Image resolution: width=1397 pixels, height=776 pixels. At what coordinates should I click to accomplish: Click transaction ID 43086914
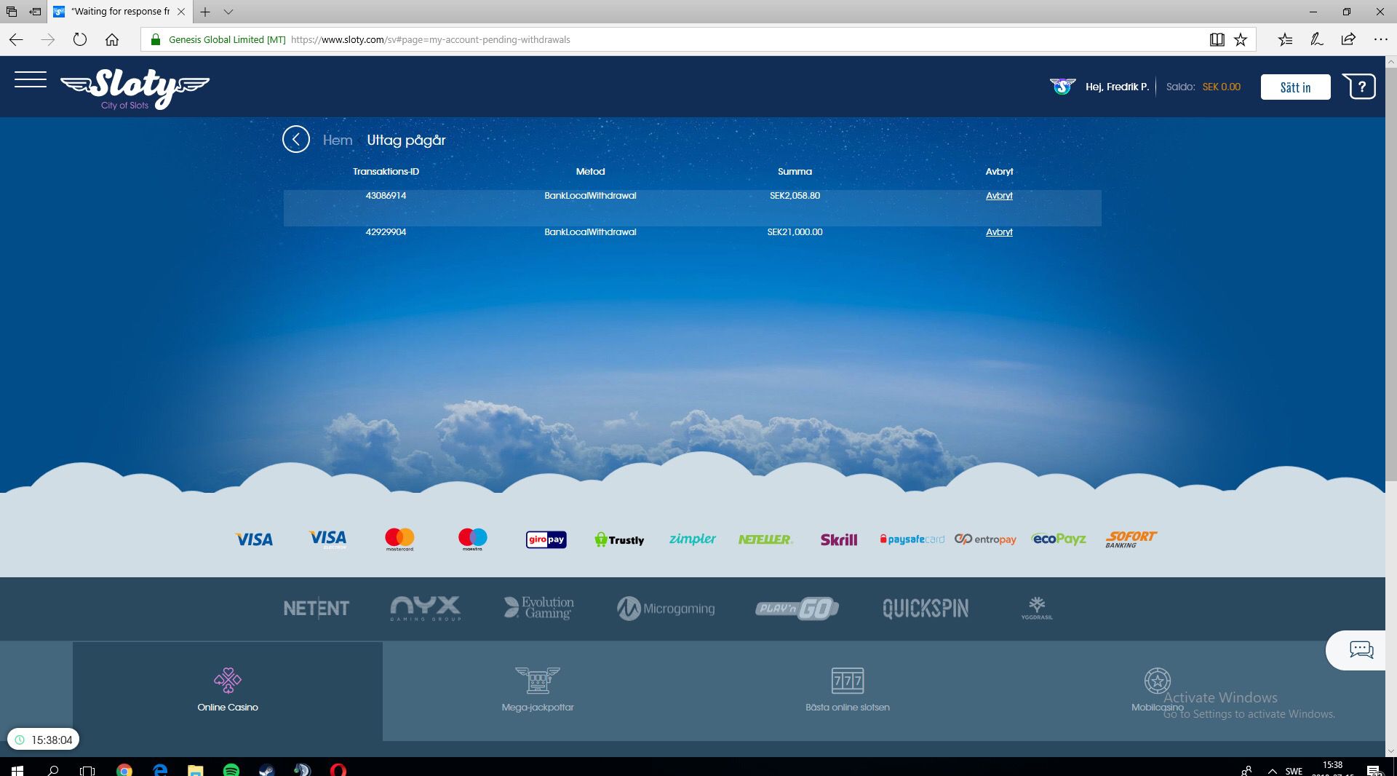[x=386, y=195]
